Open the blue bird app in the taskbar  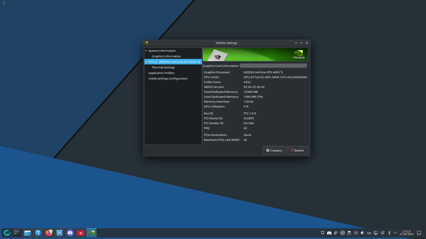pyautogui.click(x=38, y=233)
